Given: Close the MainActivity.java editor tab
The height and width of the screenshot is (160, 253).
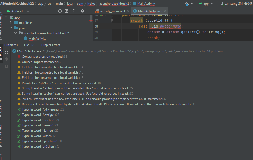Looking at the screenshot, I should (165, 11).
